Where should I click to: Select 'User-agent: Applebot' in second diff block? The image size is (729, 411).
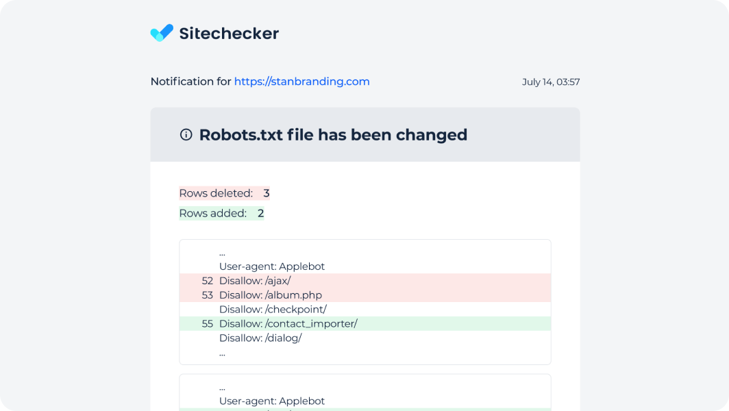(272, 401)
